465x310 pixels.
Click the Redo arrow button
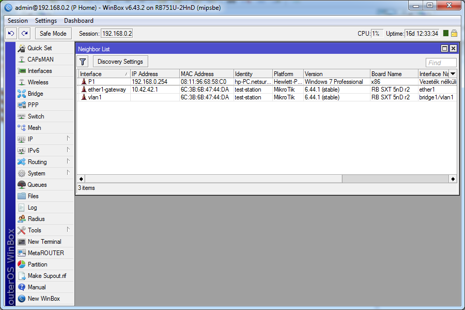coord(25,33)
